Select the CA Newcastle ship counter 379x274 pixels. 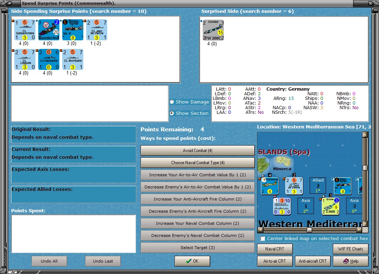(49, 60)
